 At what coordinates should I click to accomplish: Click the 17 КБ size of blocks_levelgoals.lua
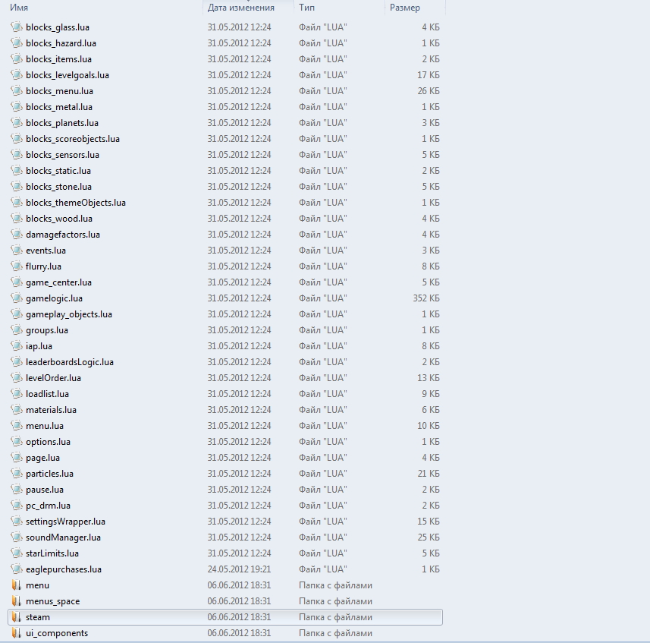click(429, 74)
